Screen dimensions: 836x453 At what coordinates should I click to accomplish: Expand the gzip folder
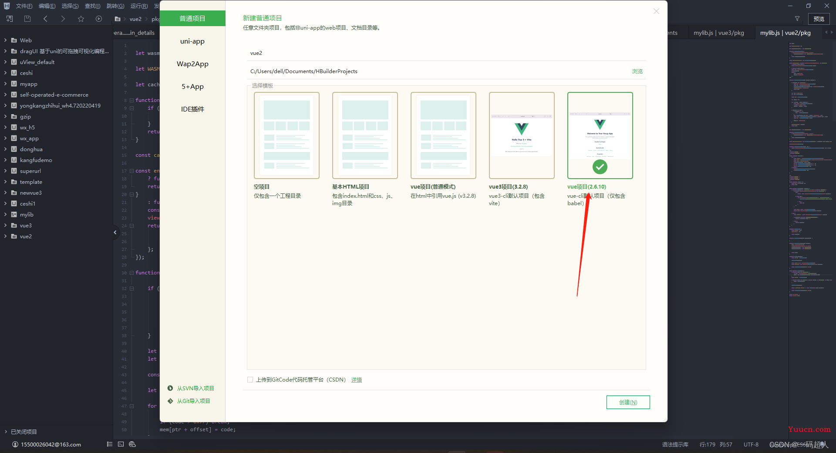6,116
